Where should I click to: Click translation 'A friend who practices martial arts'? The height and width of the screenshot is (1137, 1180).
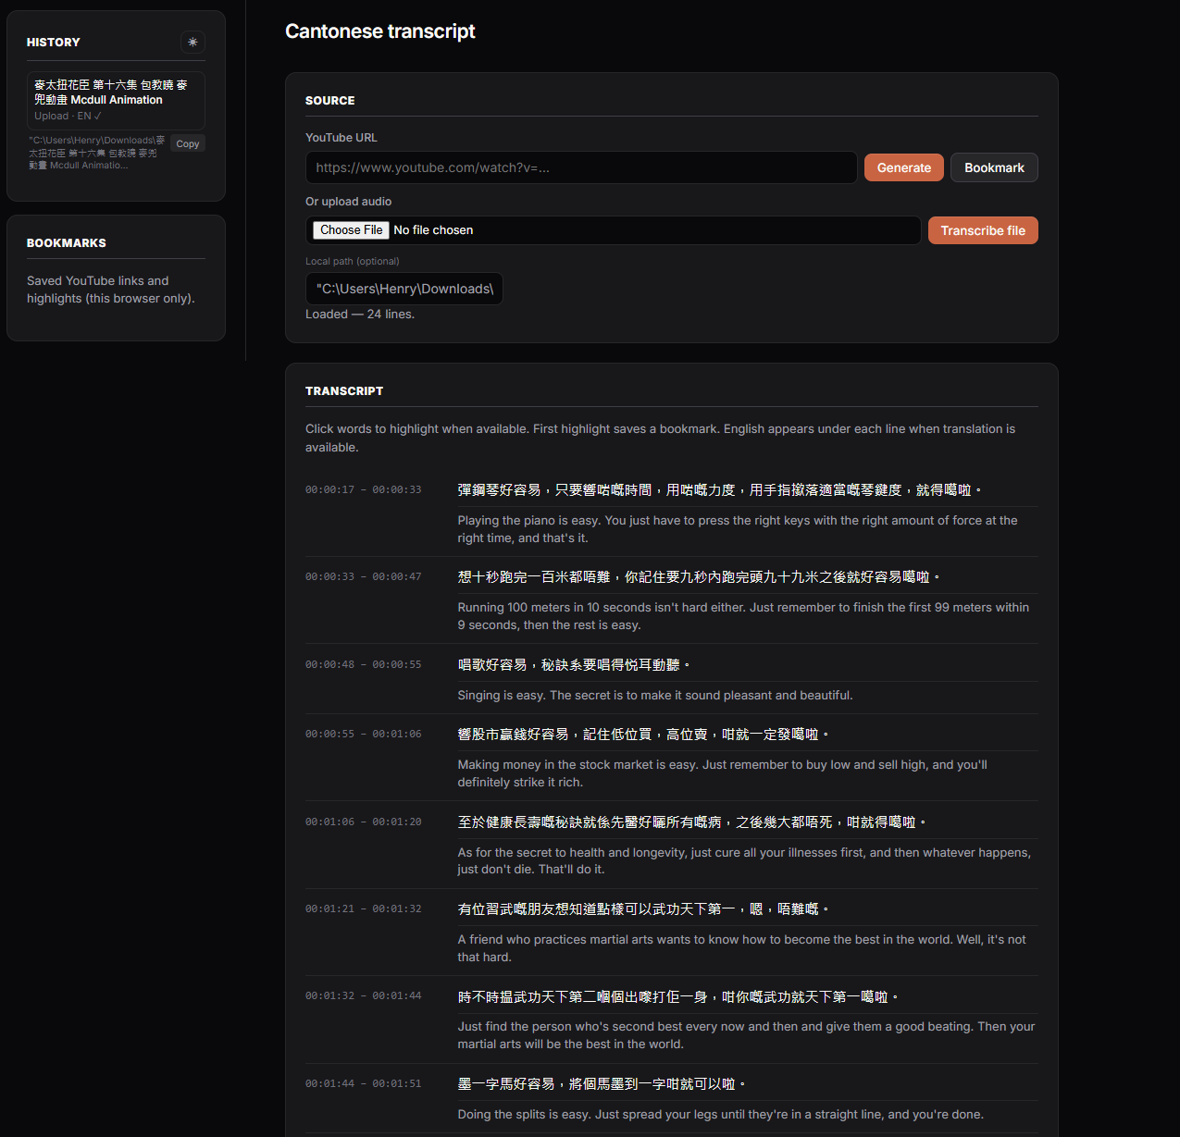coord(741,948)
